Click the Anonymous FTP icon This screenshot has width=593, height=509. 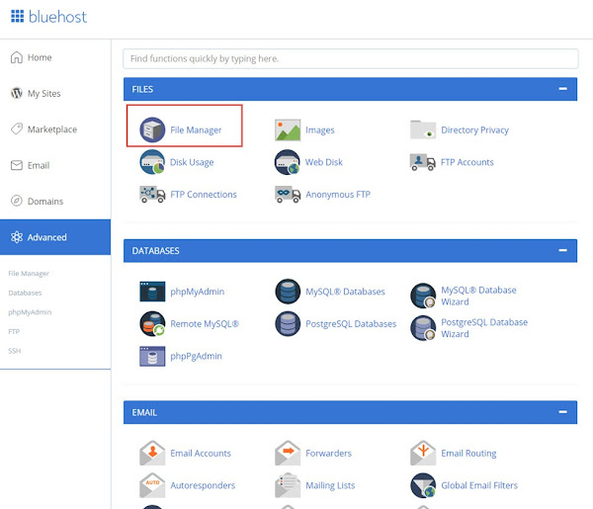(x=288, y=195)
